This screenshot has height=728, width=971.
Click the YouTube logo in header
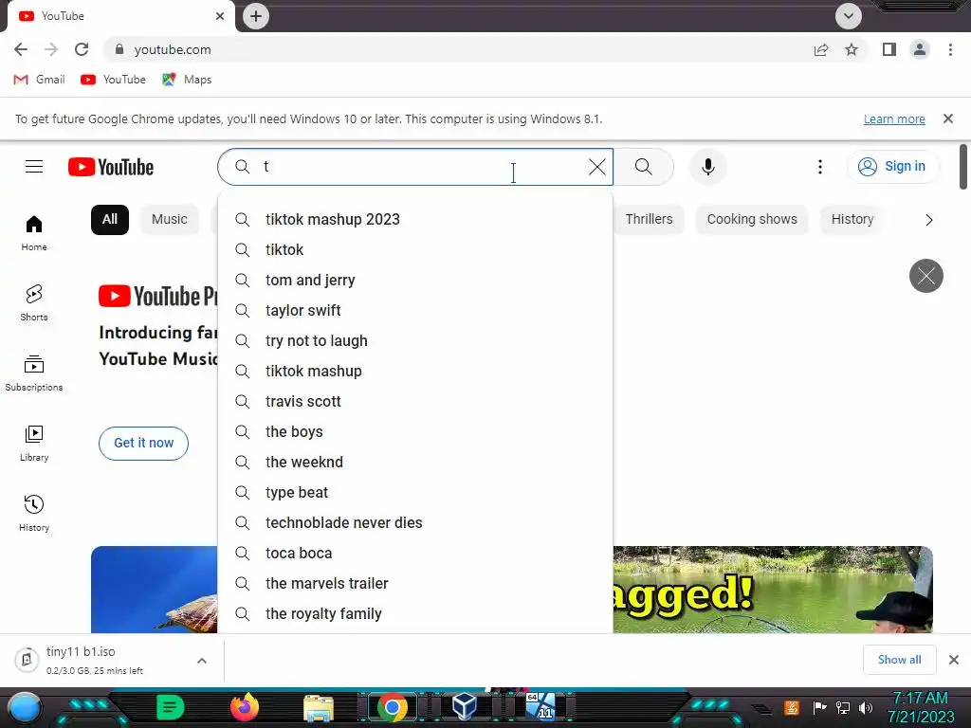(111, 167)
